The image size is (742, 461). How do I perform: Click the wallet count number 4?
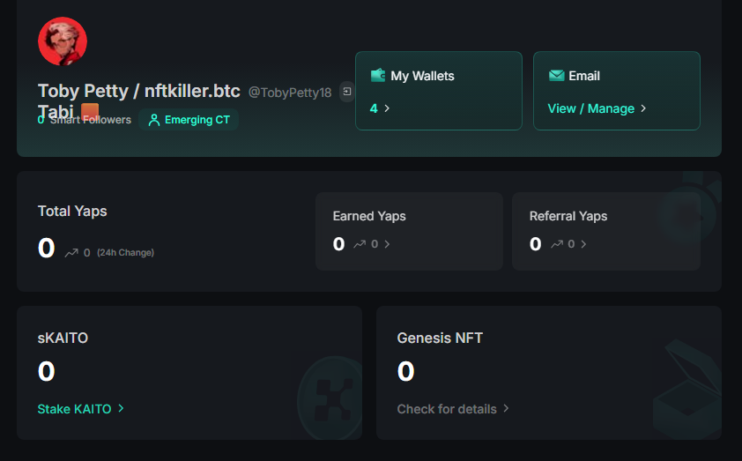(x=374, y=108)
